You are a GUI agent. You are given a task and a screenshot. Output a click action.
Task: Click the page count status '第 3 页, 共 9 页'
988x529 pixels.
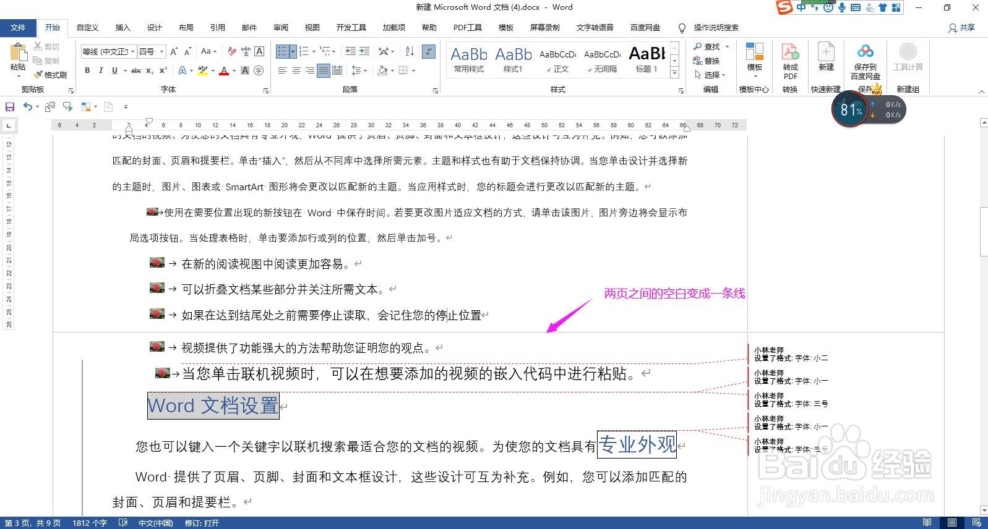[x=33, y=523]
